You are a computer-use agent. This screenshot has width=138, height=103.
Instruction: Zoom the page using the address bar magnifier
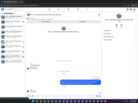123,6
